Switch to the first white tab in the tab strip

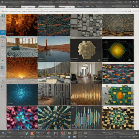28,7
